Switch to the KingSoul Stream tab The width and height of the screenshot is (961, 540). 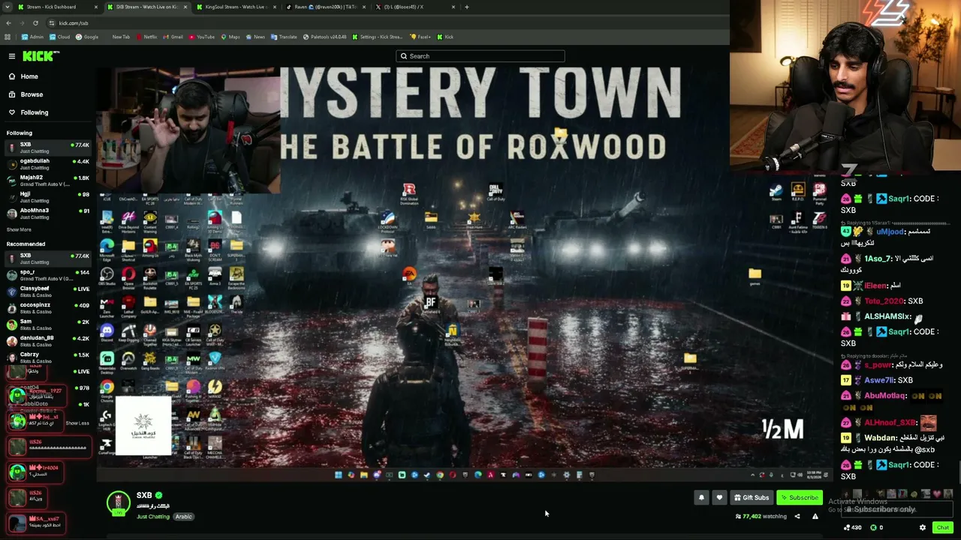pyautogui.click(x=236, y=7)
